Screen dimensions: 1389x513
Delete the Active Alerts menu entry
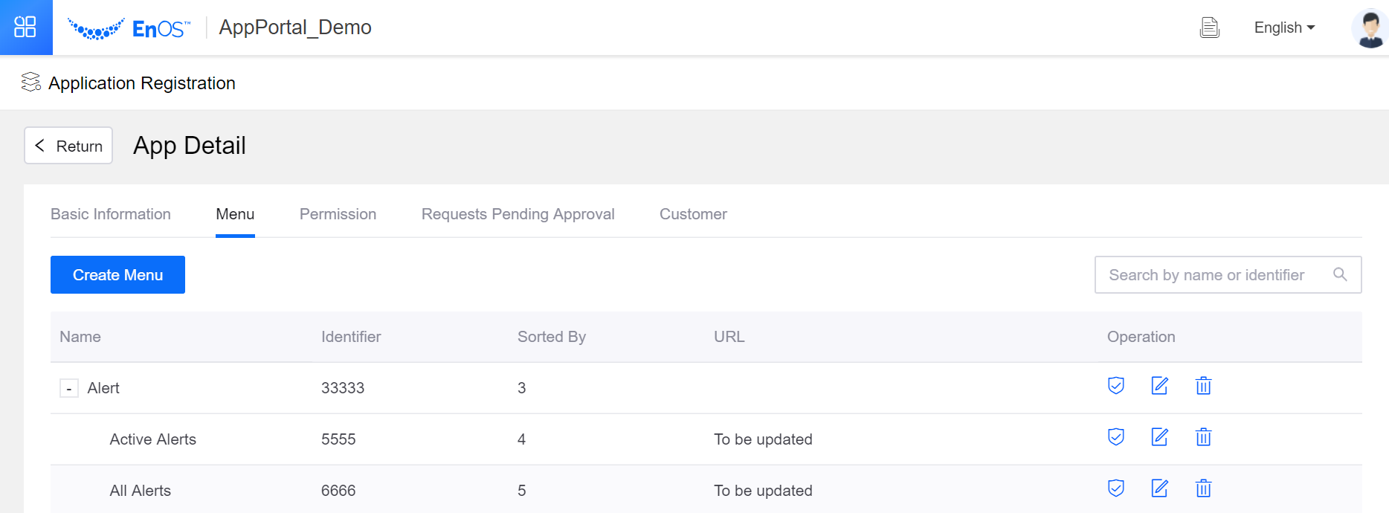coord(1203,437)
